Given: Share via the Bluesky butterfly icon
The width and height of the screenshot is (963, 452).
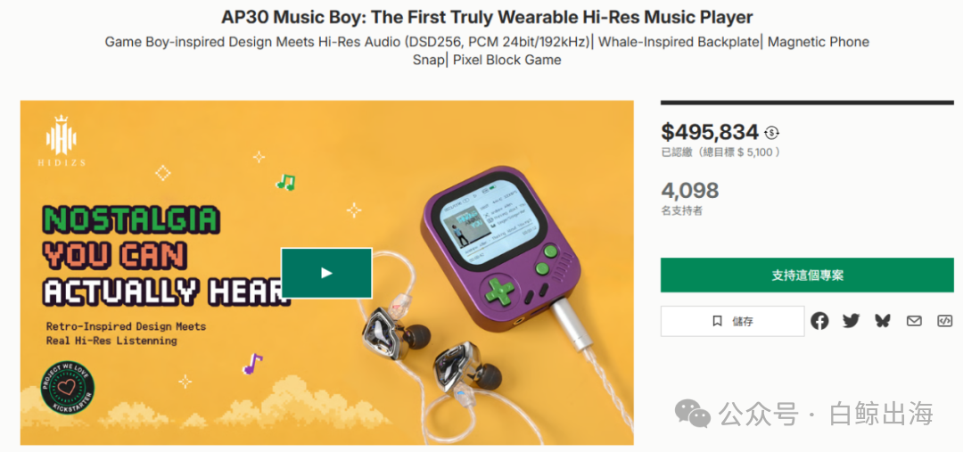Looking at the screenshot, I should (883, 321).
